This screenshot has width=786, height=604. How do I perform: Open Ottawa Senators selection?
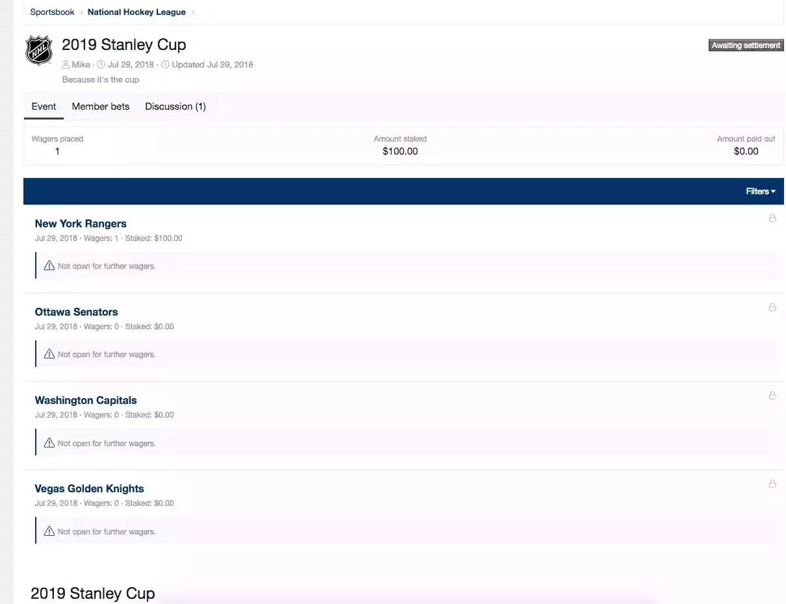click(76, 312)
